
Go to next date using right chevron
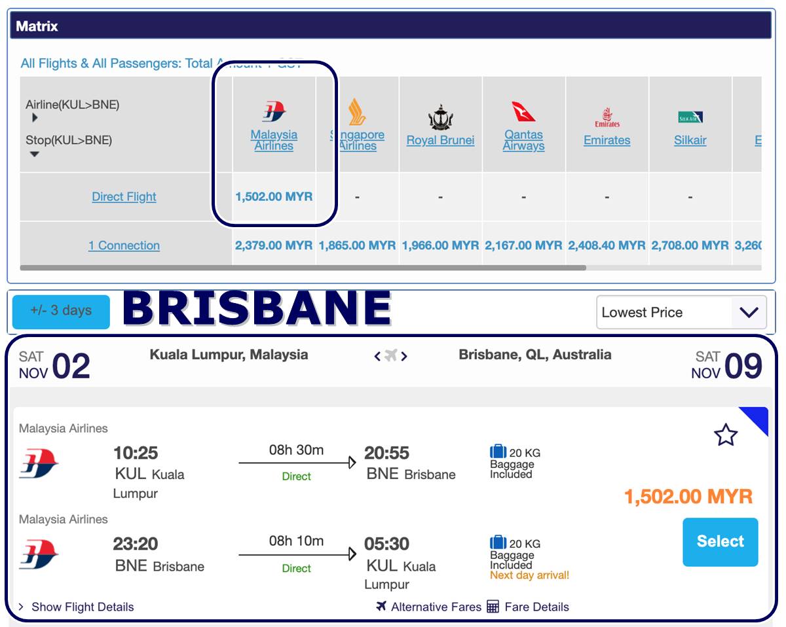tap(404, 356)
